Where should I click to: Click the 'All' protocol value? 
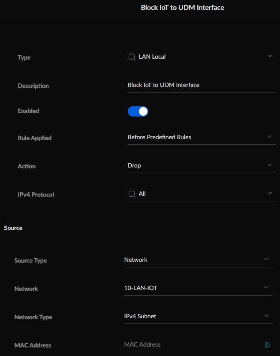pyautogui.click(x=142, y=194)
